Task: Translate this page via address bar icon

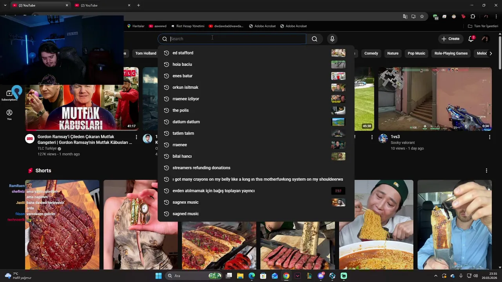Action: [x=405, y=16]
